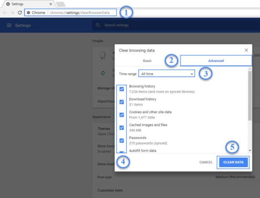260x198 pixels.
Task: Toggle the Passwords checkbox
Action: click(122, 141)
